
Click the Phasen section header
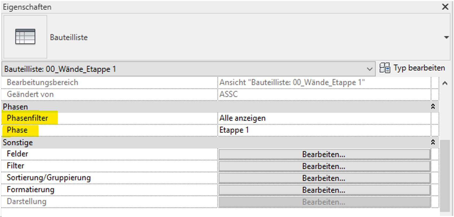point(15,106)
